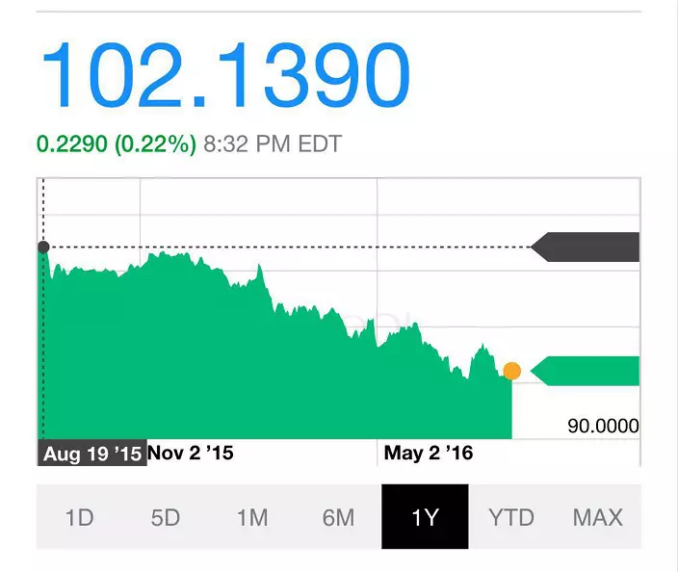
Task: Click the 90.0000 axis price label
Action: (603, 426)
